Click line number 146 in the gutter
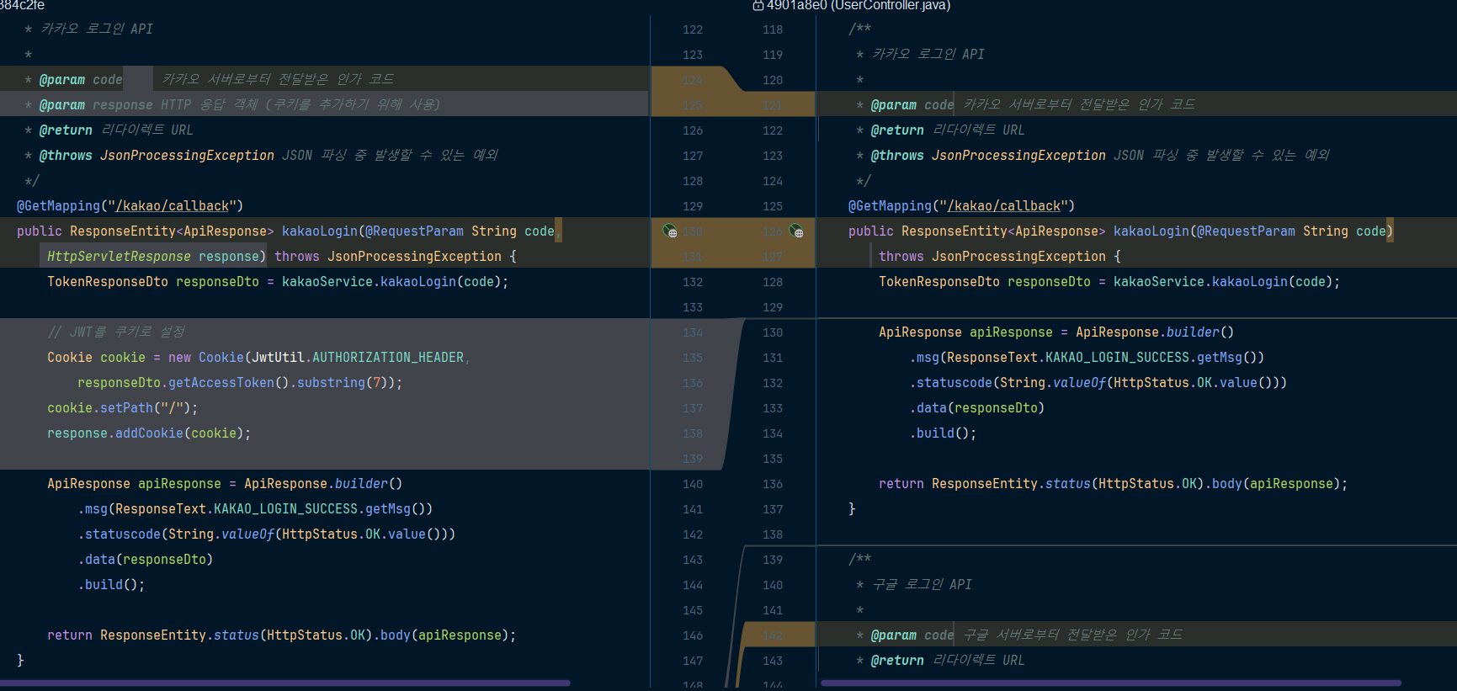Screen dimensions: 1457x691 coord(693,635)
